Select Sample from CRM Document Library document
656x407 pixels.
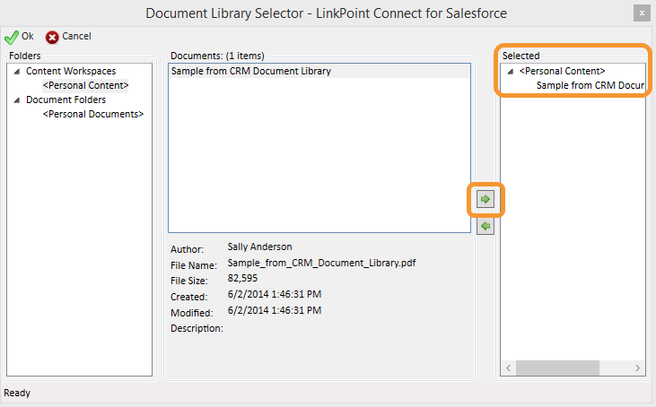[x=319, y=71]
